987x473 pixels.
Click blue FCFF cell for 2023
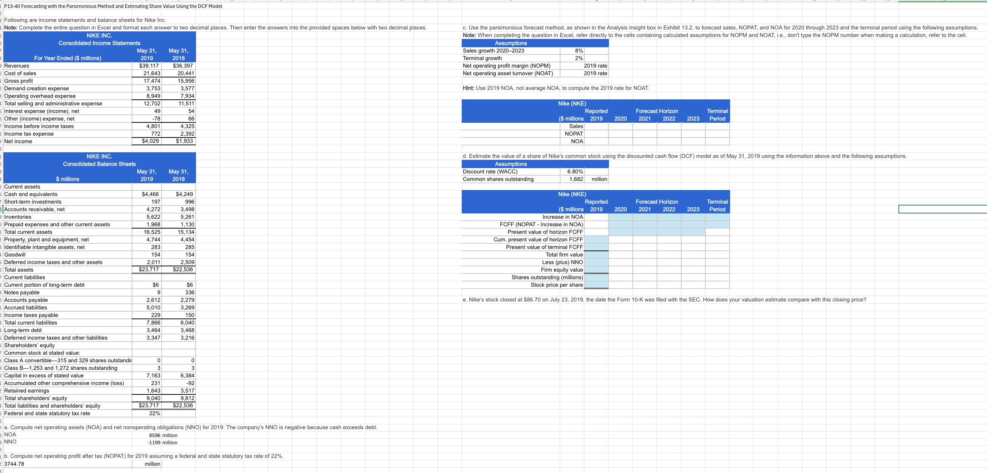[693, 224]
